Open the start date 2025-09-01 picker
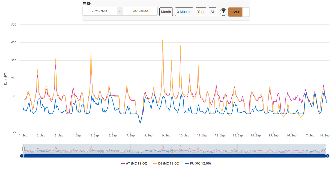The height and width of the screenshot is (171, 332). tap(99, 11)
